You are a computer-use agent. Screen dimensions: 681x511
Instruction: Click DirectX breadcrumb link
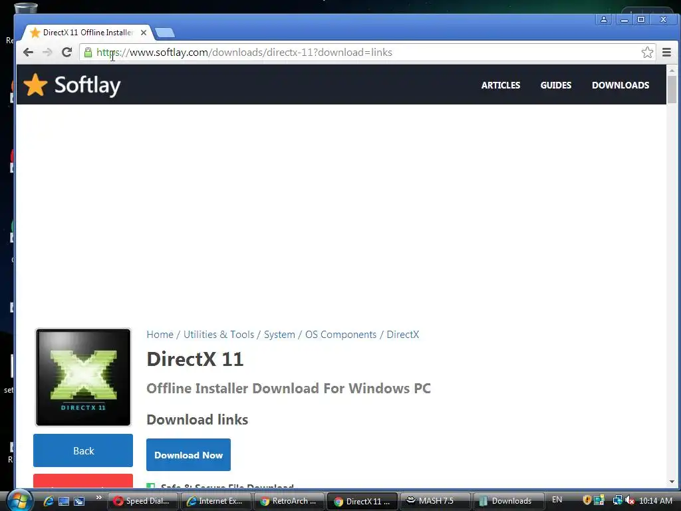[402, 335]
